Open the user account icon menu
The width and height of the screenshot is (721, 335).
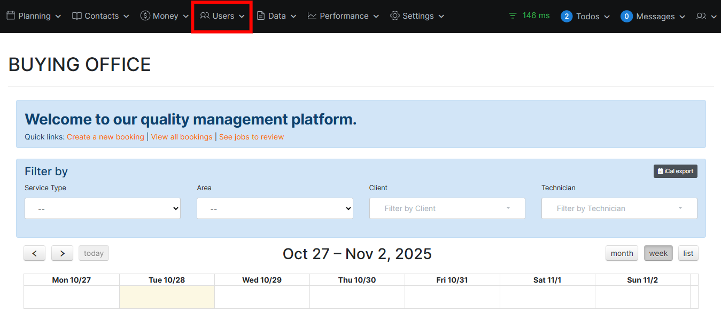point(706,17)
